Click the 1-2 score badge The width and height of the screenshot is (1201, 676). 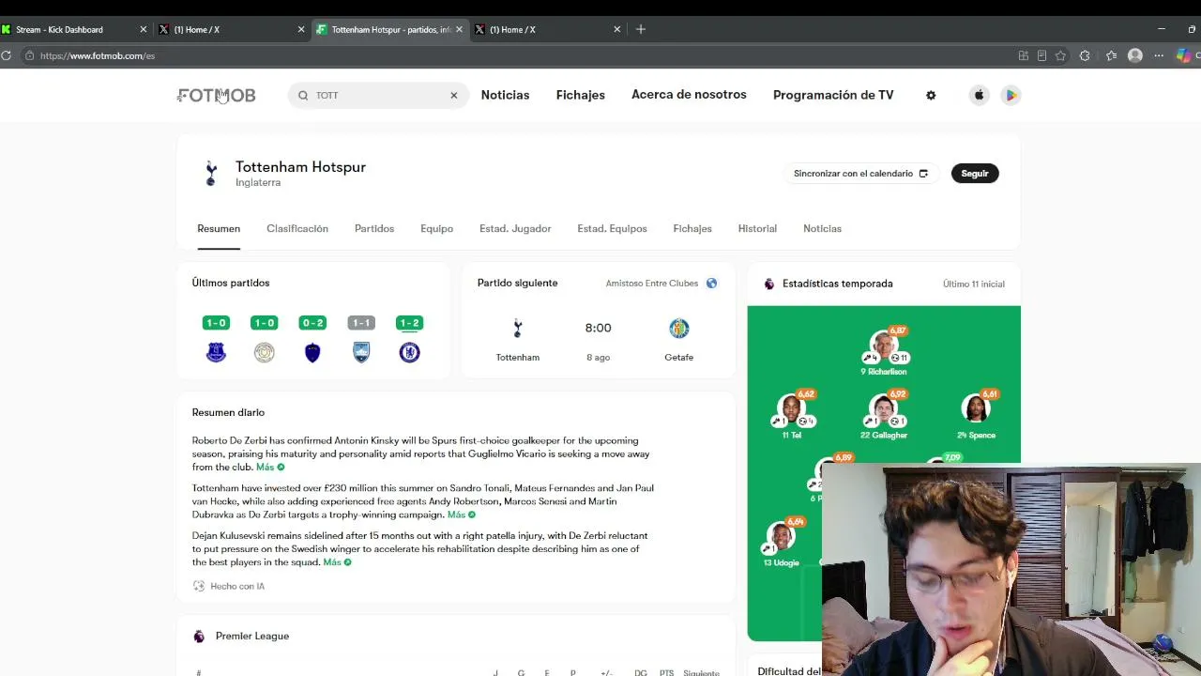(x=409, y=323)
